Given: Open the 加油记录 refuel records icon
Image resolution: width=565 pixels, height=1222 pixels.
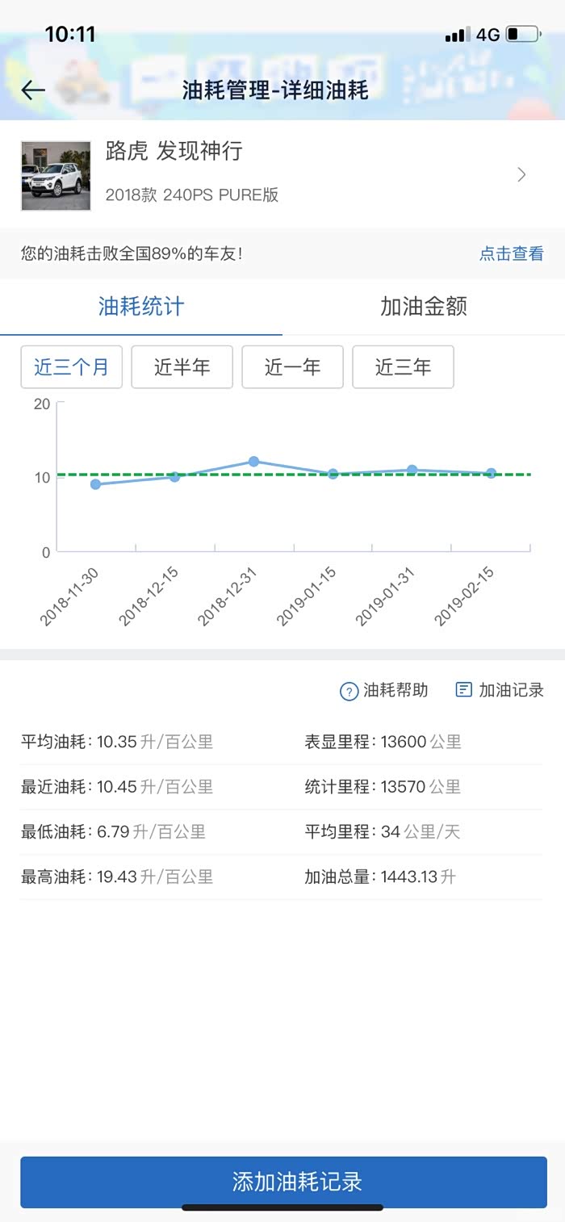Looking at the screenshot, I should (x=464, y=690).
